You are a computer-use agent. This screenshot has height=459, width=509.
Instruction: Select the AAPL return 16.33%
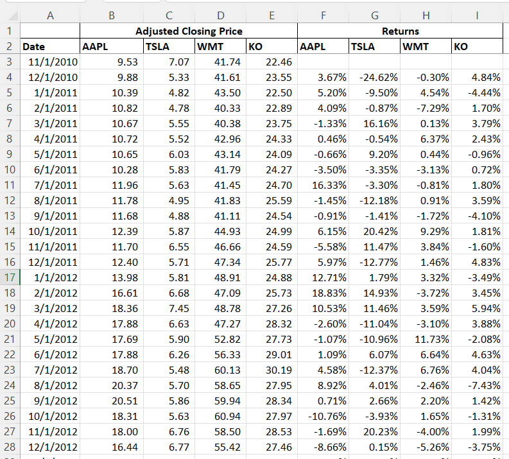click(323, 185)
